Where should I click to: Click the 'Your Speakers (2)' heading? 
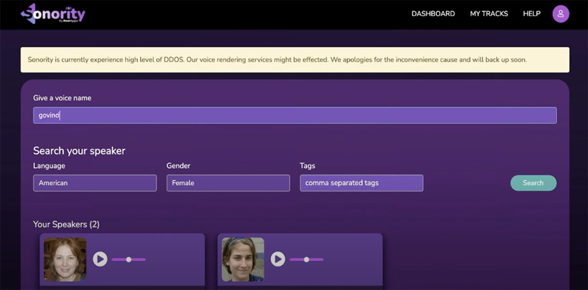66,224
